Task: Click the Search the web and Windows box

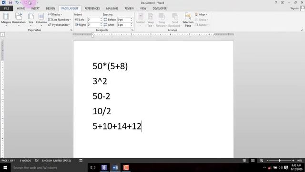Action: (x=49, y=168)
